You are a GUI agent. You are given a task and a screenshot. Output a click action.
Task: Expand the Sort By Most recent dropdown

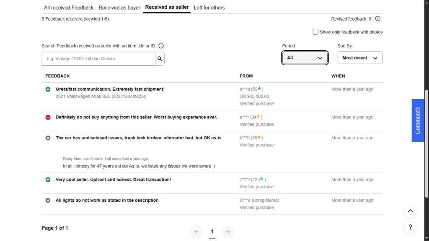(360, 58)
